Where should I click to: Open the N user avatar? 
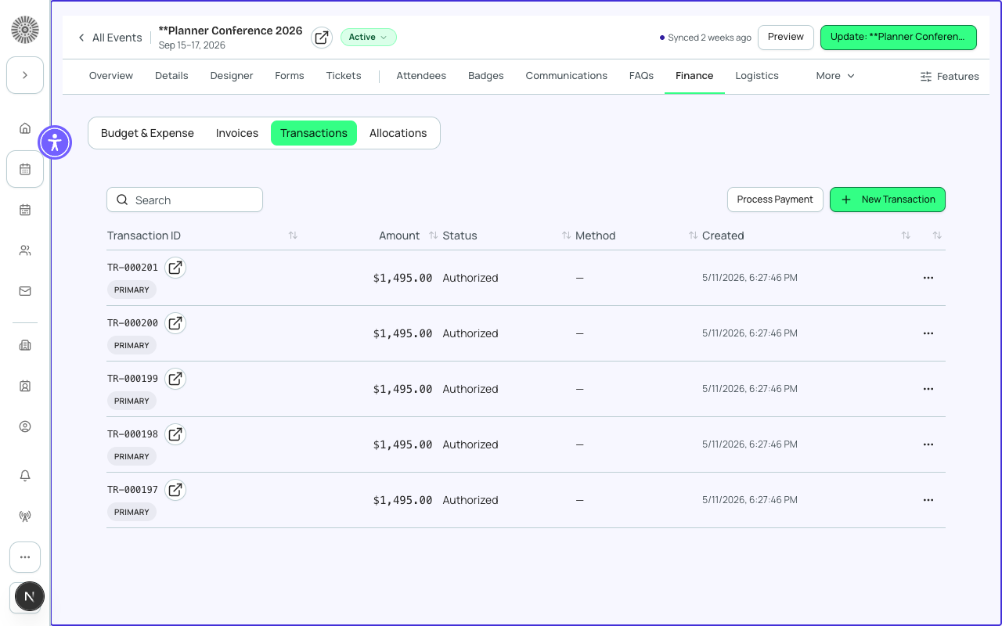(x=29, y=596)
